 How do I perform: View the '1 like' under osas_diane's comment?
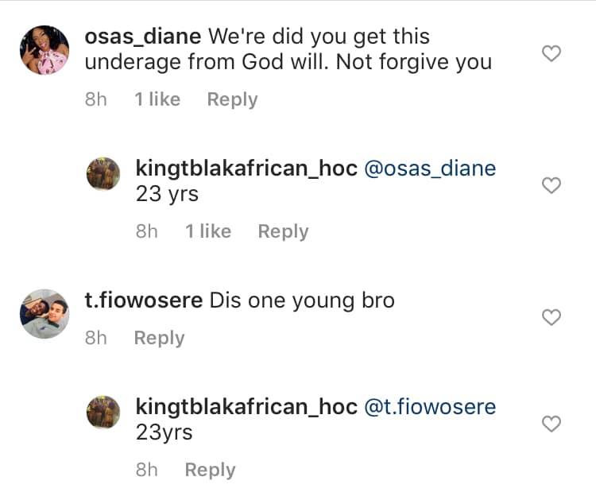tap(157, 99)
